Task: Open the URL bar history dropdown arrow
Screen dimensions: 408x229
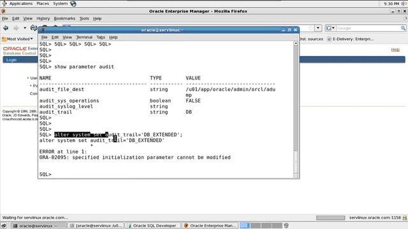Action: [318, 28]
